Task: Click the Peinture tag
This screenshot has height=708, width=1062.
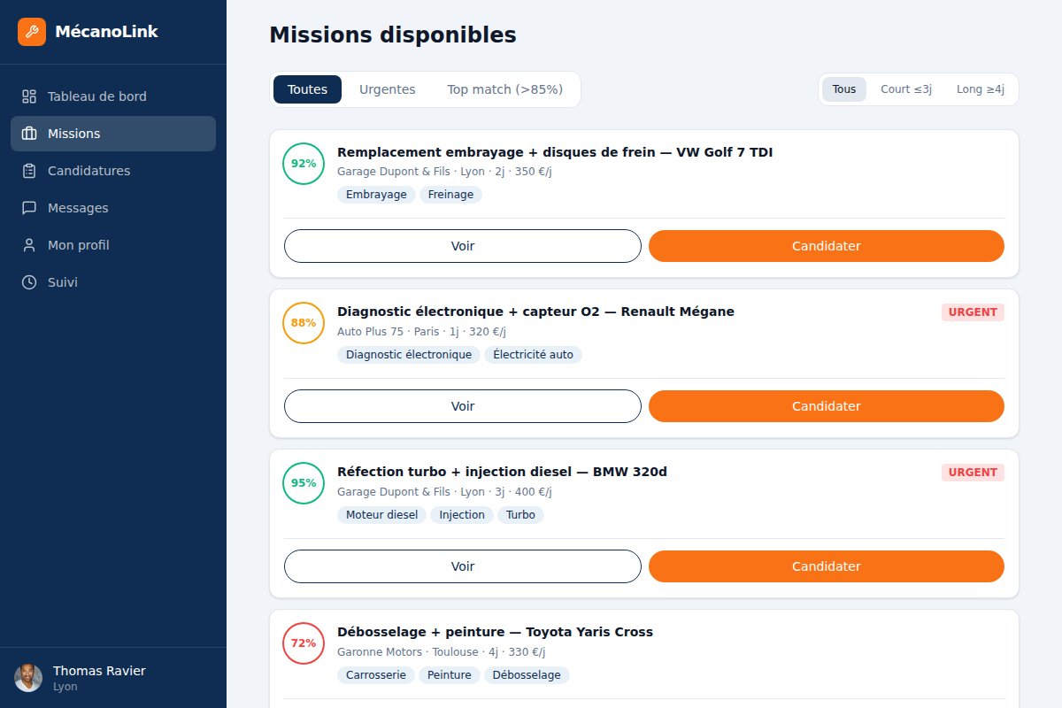Action: click(x=450, y=675)
